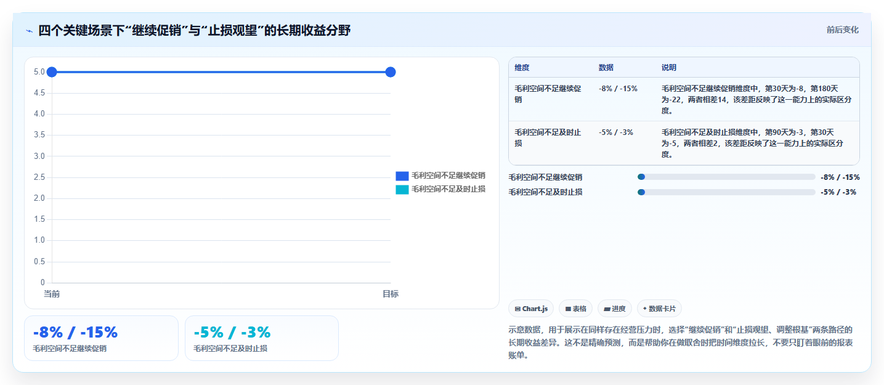
Task: Click legend text 毛利空间不足及时止损
Action: 448,189
